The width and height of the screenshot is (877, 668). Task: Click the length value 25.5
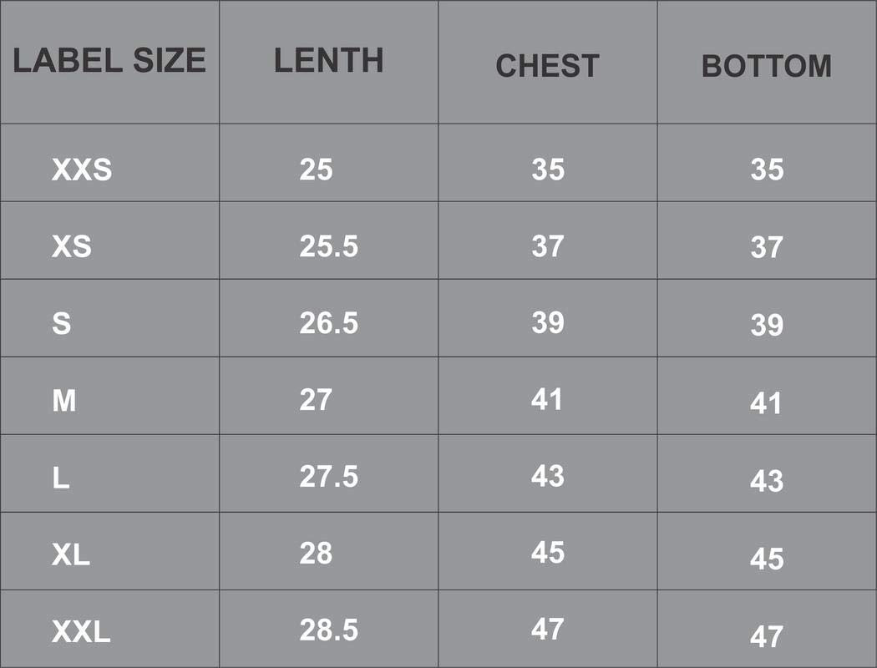[328, 246]
